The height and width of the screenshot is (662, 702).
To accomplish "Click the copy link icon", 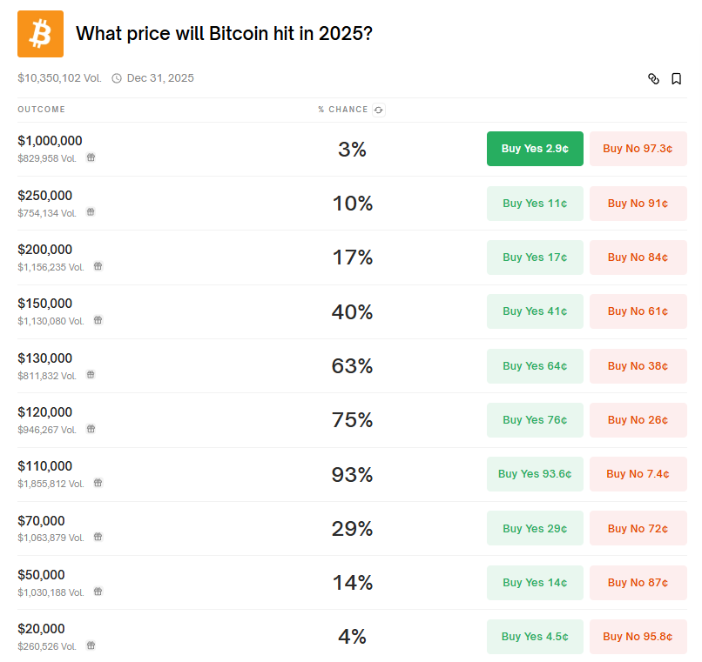I will point(654,79).
